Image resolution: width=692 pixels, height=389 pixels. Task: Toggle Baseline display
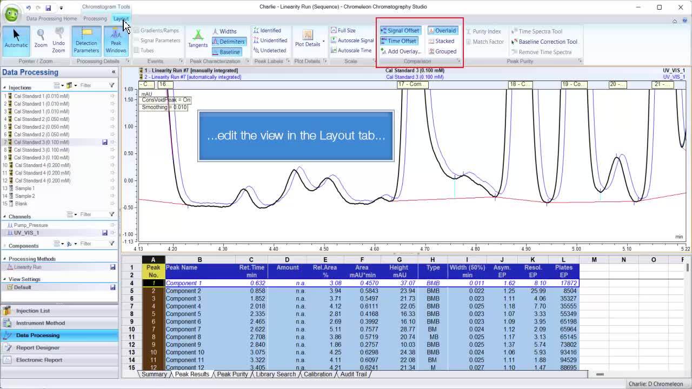226,52
